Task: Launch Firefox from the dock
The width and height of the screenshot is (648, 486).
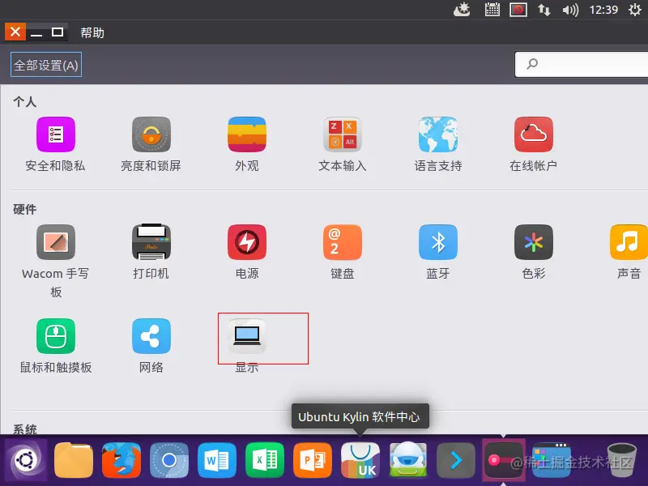Action: pyautogui.click(x=121, y=460)
